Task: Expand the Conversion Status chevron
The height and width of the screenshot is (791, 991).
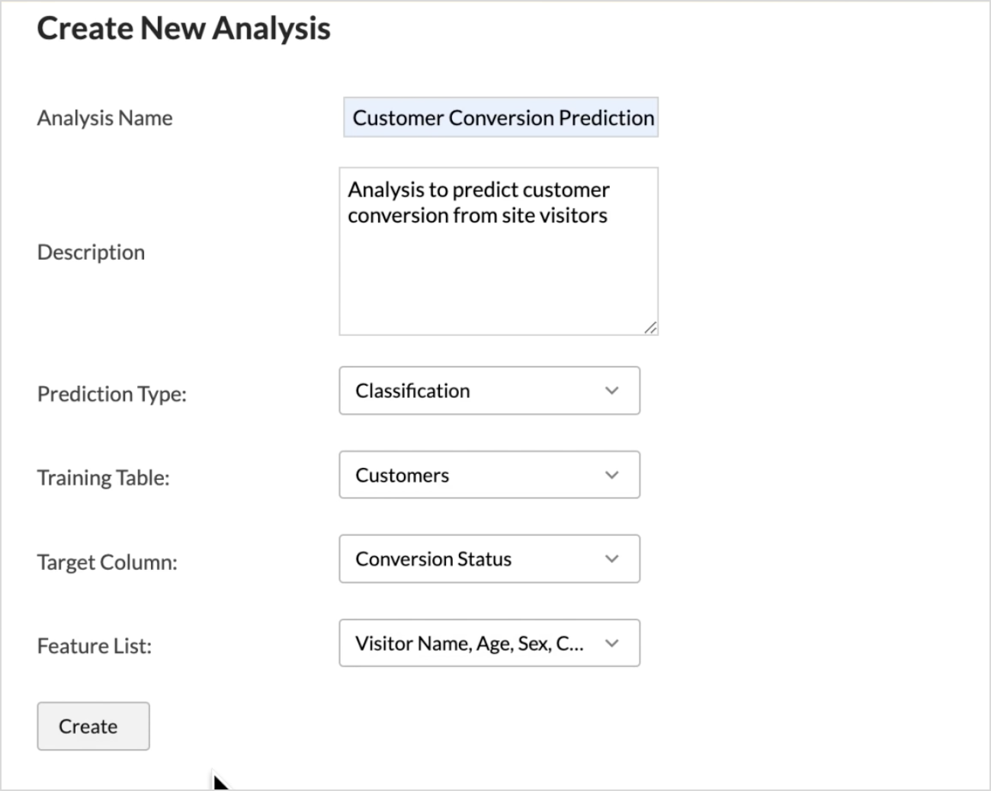Action: click(611, 559)
